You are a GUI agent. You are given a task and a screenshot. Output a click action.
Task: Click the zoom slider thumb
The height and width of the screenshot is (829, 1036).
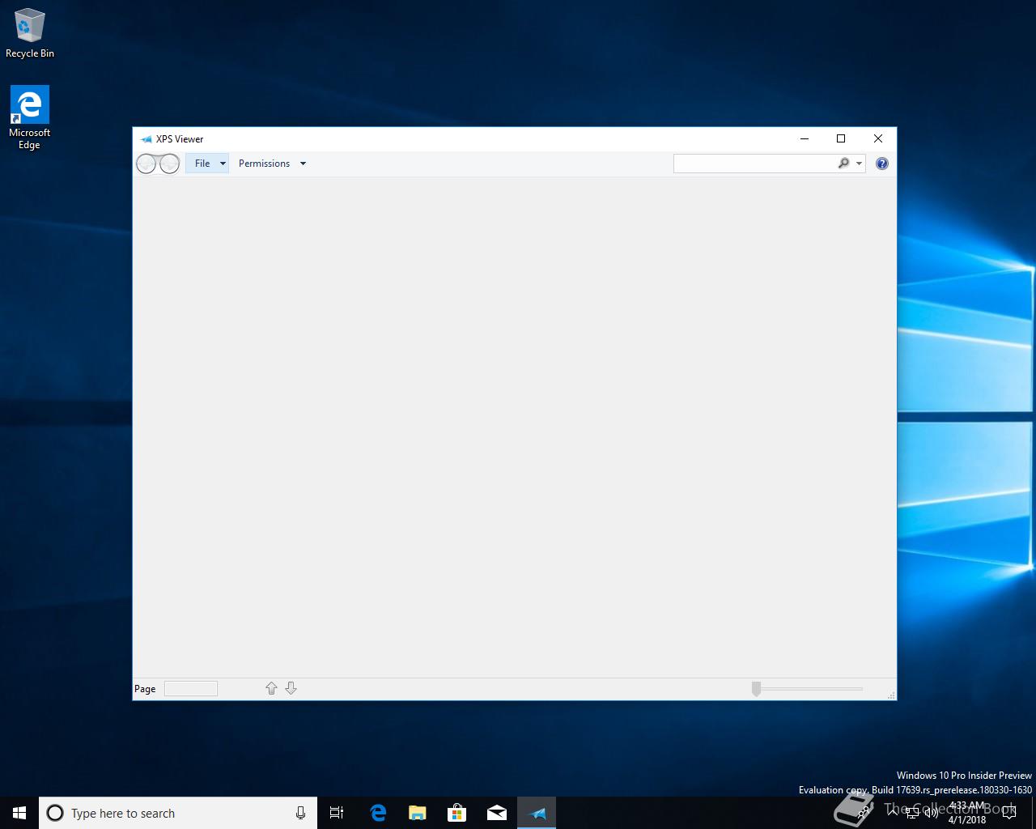coord(756,689)
